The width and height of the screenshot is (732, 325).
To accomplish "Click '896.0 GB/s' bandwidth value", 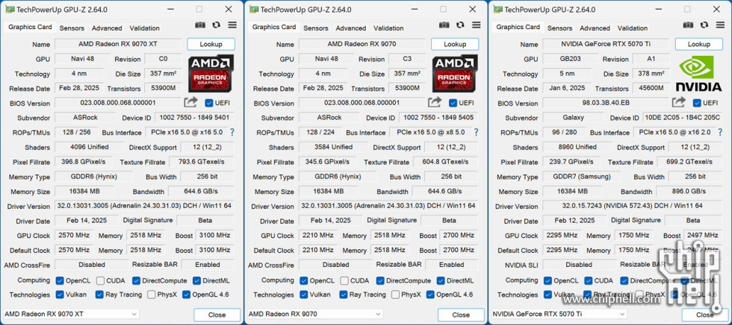I will tap(689, 192).
